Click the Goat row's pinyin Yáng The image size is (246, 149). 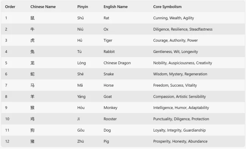point(81,96)
